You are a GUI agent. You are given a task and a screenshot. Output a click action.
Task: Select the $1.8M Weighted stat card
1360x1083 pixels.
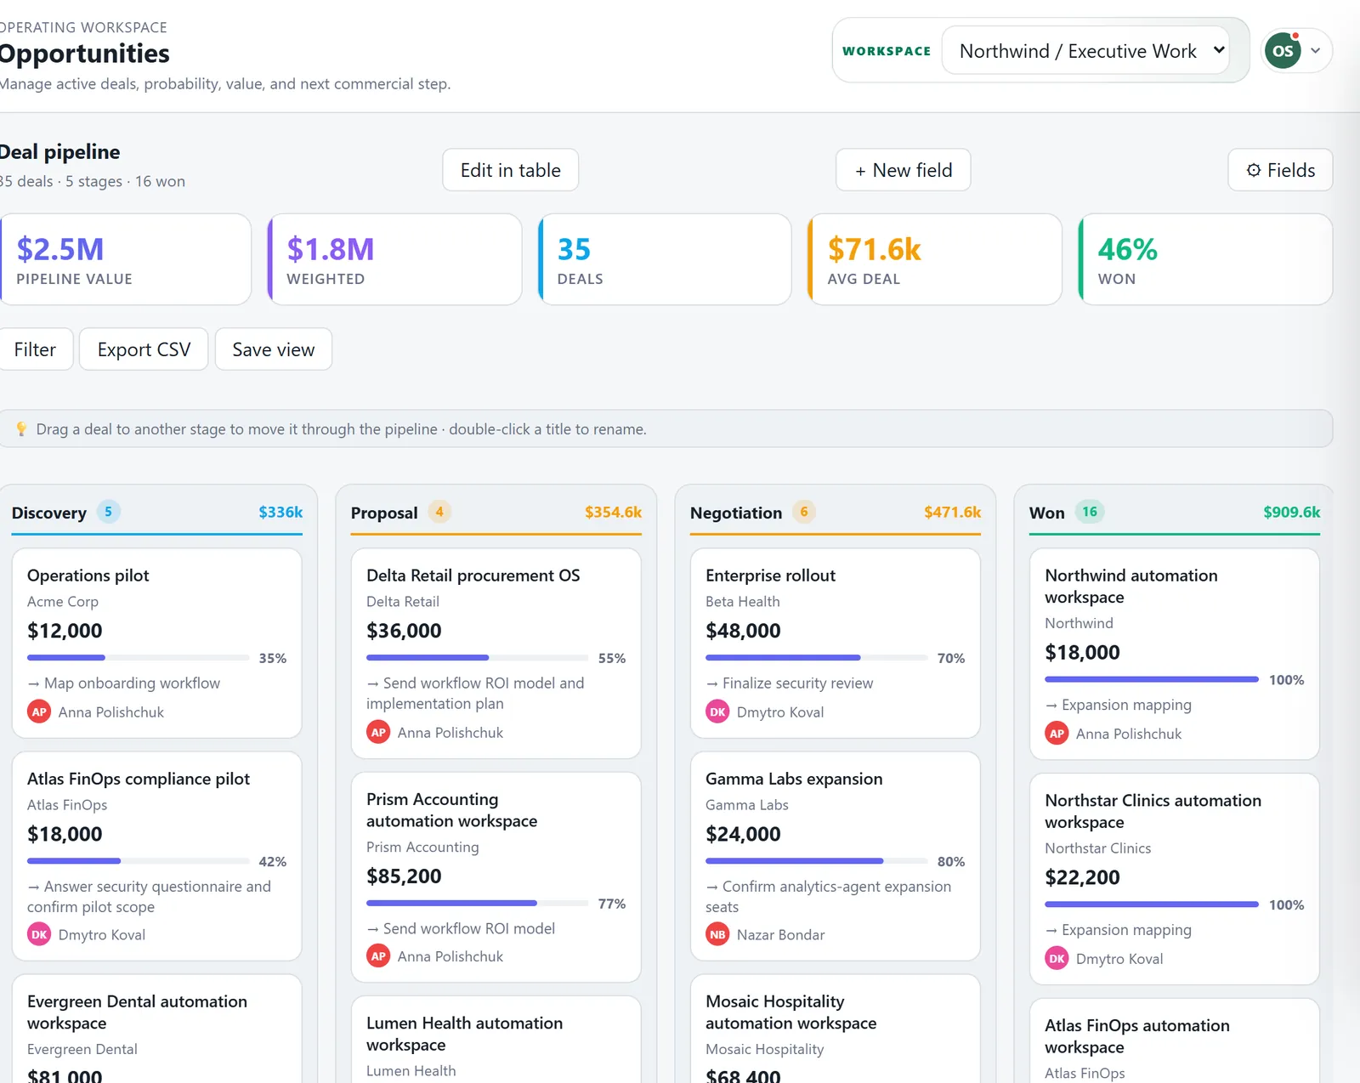click(394, 259)
